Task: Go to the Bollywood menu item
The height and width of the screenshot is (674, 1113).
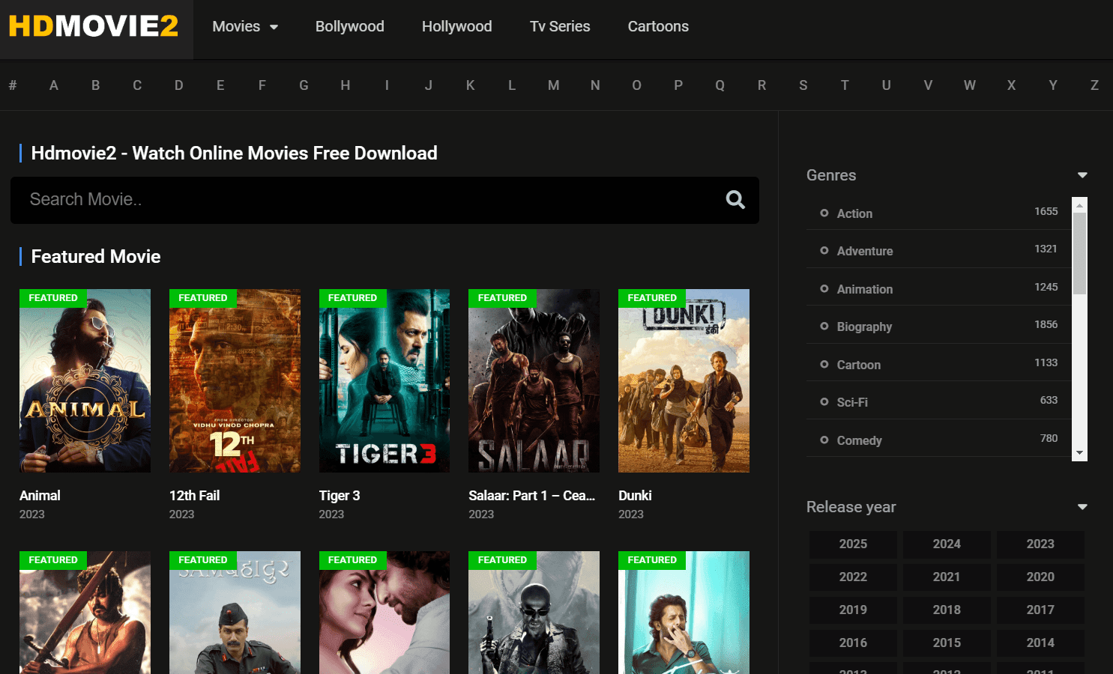Action: tap(349, 26)
